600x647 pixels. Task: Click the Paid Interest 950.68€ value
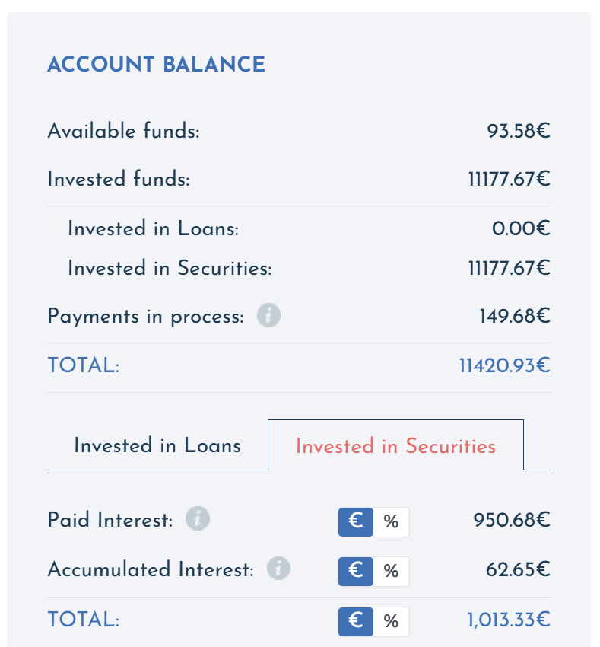coord(512,521)
